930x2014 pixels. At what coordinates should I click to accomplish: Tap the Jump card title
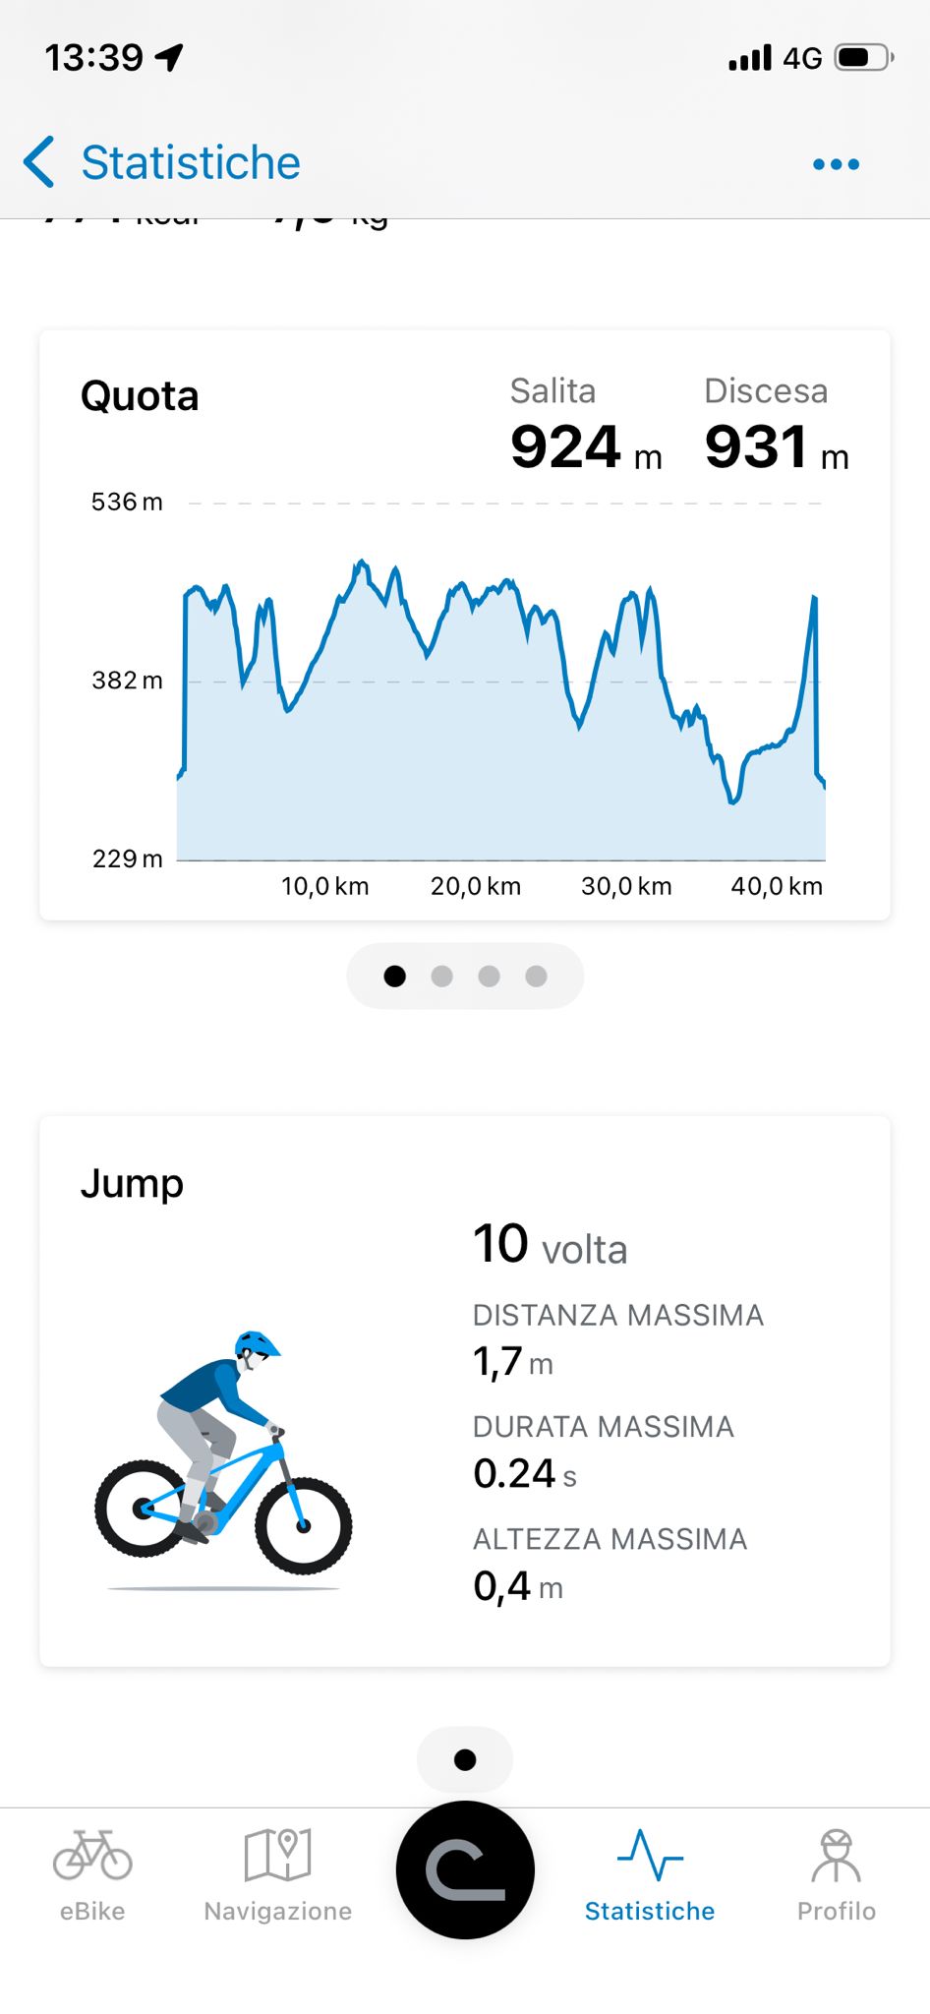coord(132,1183)
